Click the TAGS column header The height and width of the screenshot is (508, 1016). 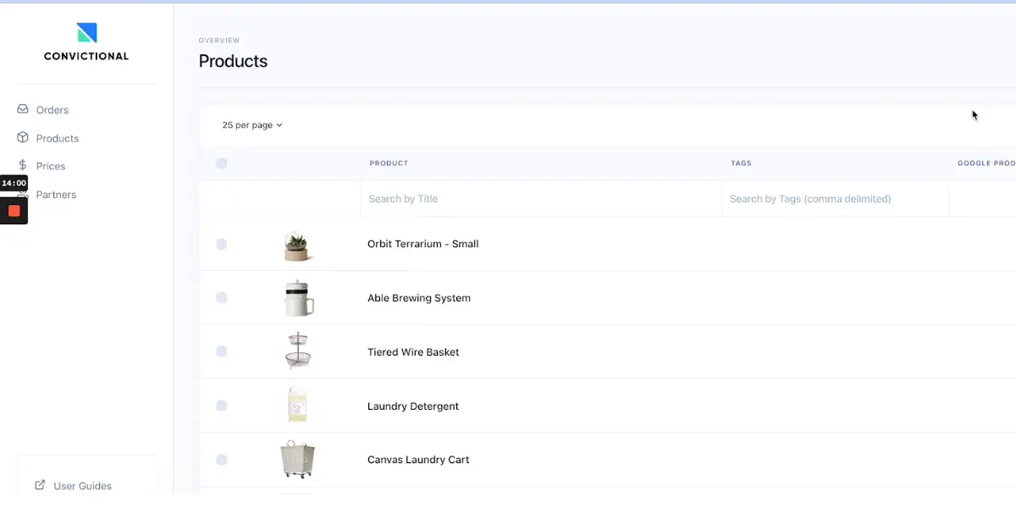point(741,163)
